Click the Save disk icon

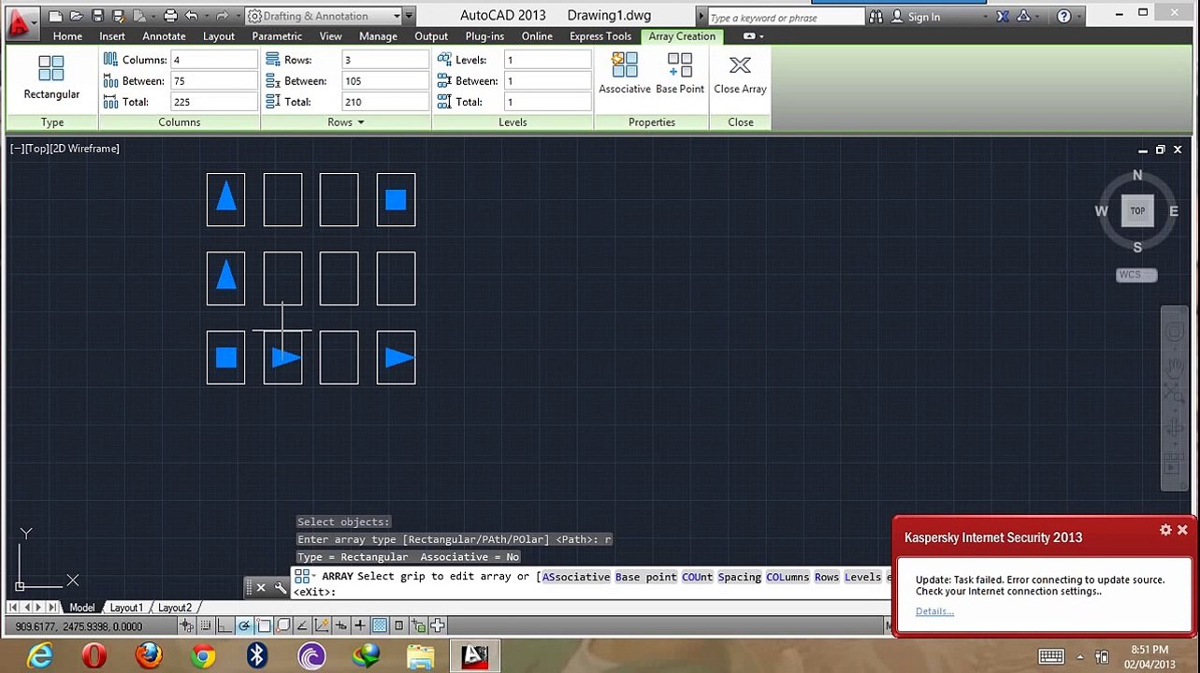(x=97, y=16)
